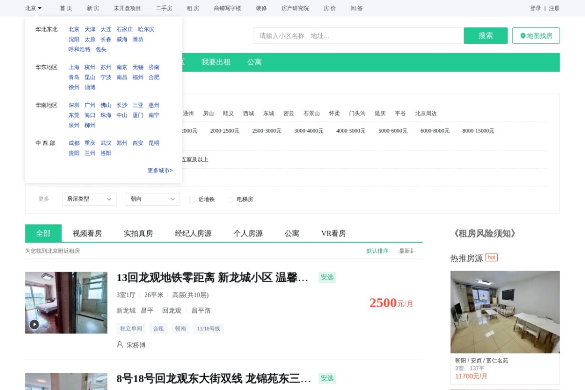585x390 pixels.
Task: Open the 朝向 dropdown
Action: pyautogui.click(x=153, y=199)
